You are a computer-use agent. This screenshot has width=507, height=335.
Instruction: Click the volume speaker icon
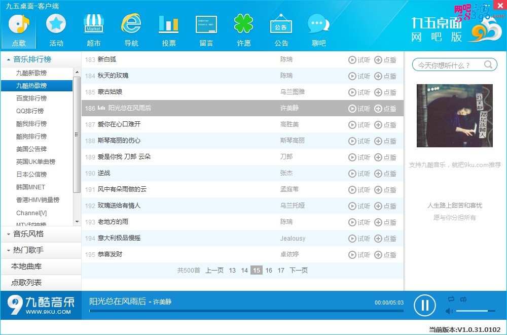point(449,311)
